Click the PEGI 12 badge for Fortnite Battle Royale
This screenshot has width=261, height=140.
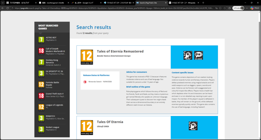[41, 85]
